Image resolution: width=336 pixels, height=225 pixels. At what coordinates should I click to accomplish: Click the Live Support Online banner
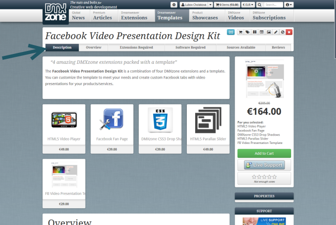point(264,221)
